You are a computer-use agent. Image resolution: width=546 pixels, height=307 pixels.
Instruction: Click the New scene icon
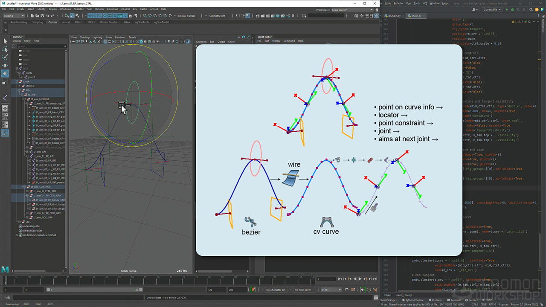pyautogui.click(x=31, y=16)
